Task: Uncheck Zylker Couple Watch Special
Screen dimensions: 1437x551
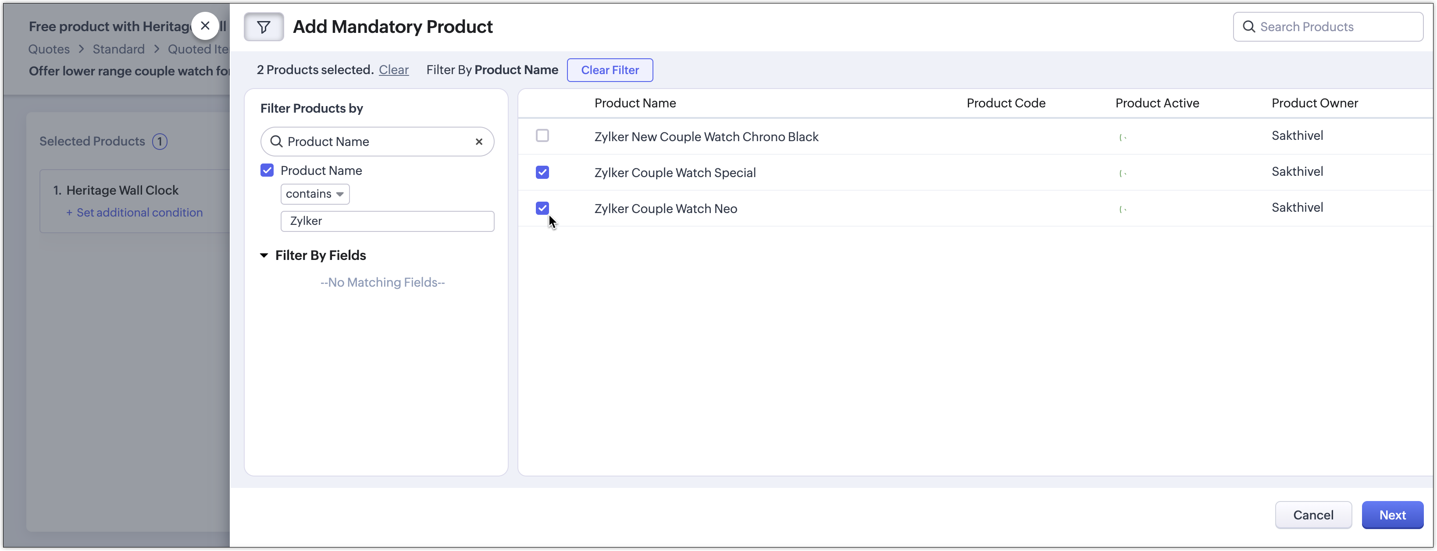Action: coord(542,172)
